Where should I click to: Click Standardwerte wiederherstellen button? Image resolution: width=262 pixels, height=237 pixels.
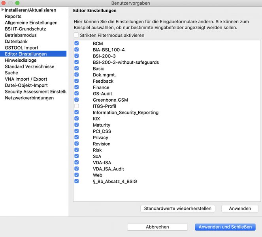(x=177, y=209)
